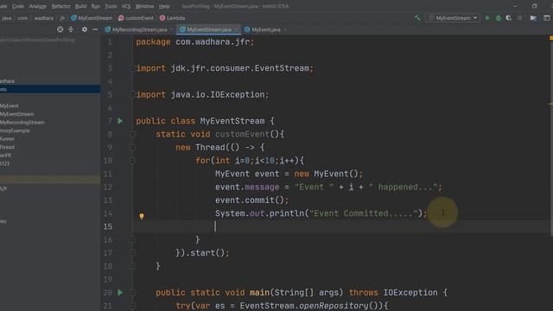553x311 pixels.
Task: Click the project panel Select Opened File icon
Action: coord(60,29)
